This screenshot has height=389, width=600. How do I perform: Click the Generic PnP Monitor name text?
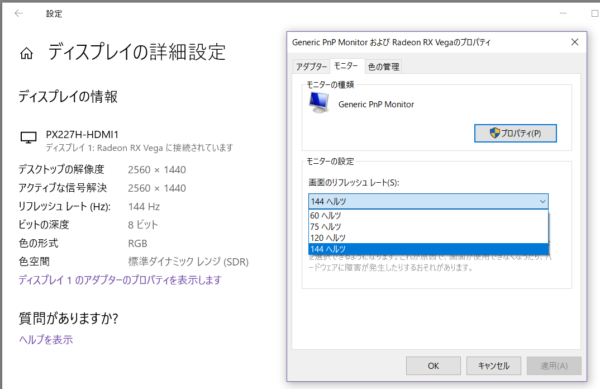376,104
